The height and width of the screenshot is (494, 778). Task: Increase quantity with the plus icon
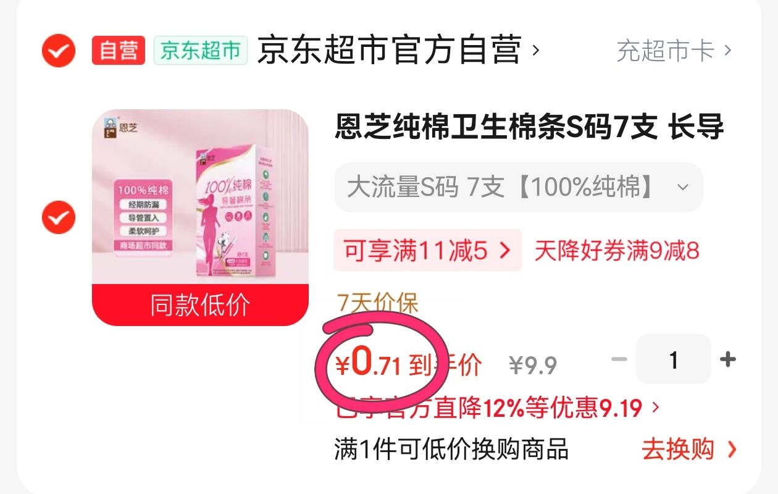click(728, 359)
